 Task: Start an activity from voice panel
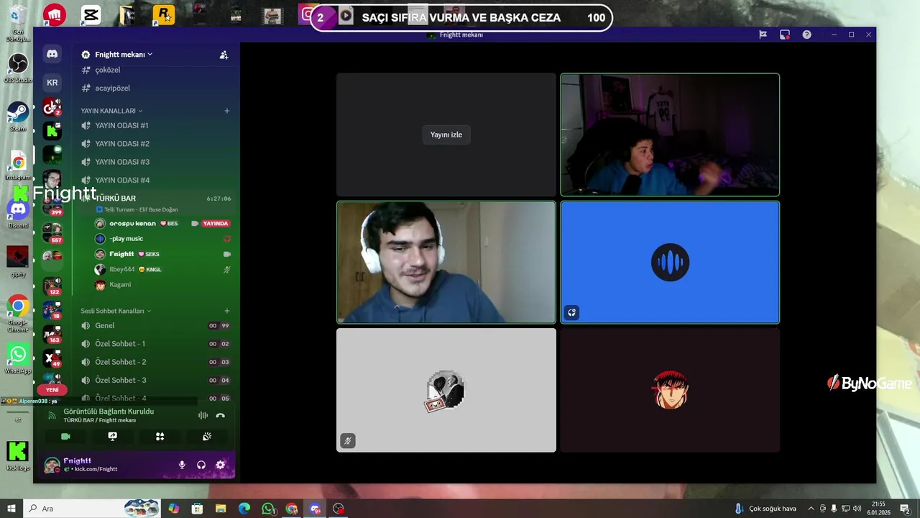point(160,436)
